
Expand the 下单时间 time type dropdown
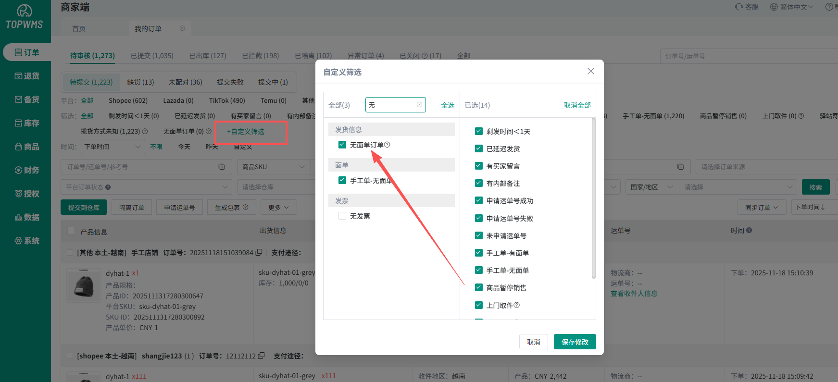pyautogui.click(x=113, y=147)
